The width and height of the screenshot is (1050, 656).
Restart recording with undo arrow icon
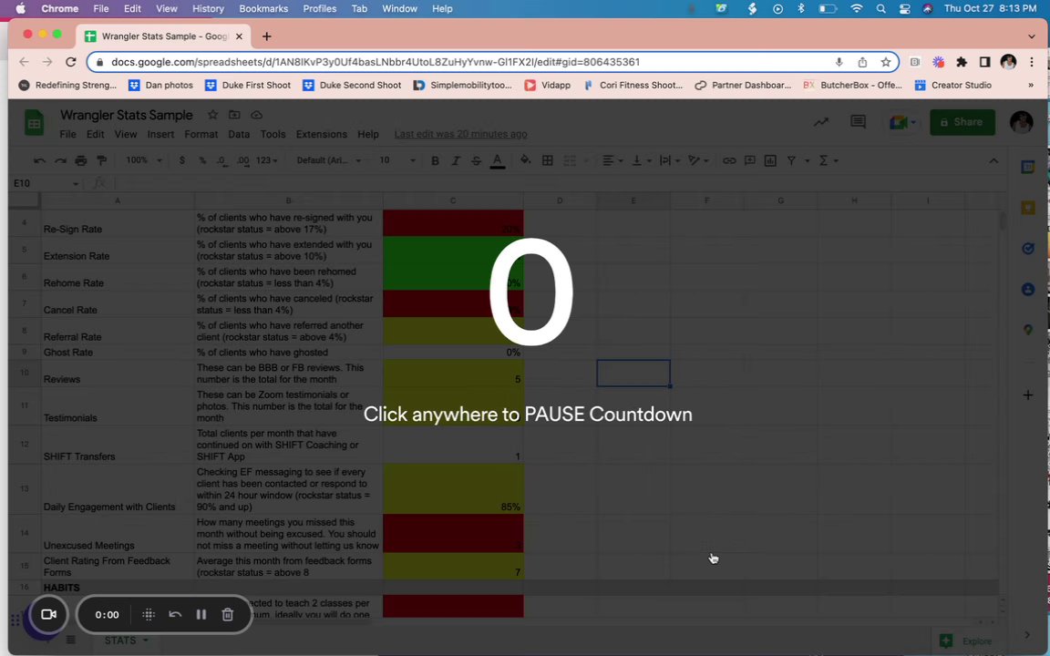coord(175,614)
